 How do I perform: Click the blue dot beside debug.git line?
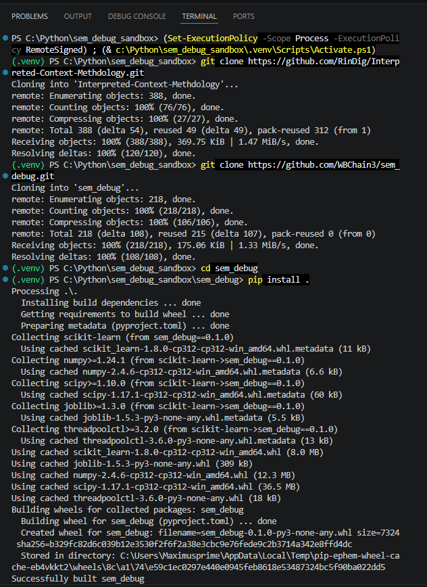click(x=5, y=176)
